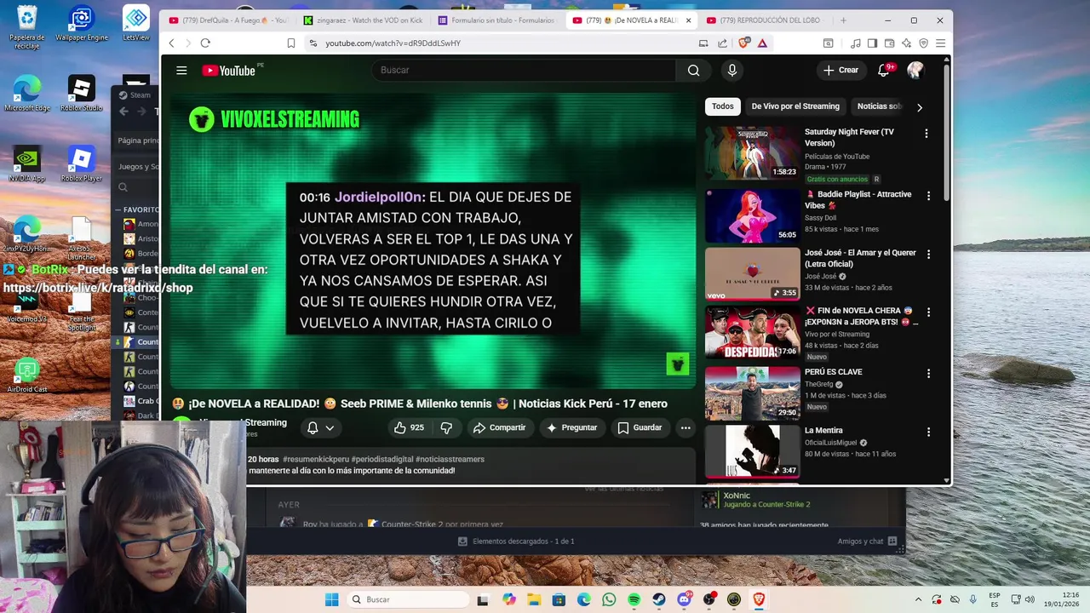Open WhatsApp from the taskbar

pyautogui.click(x=609, y=599)
